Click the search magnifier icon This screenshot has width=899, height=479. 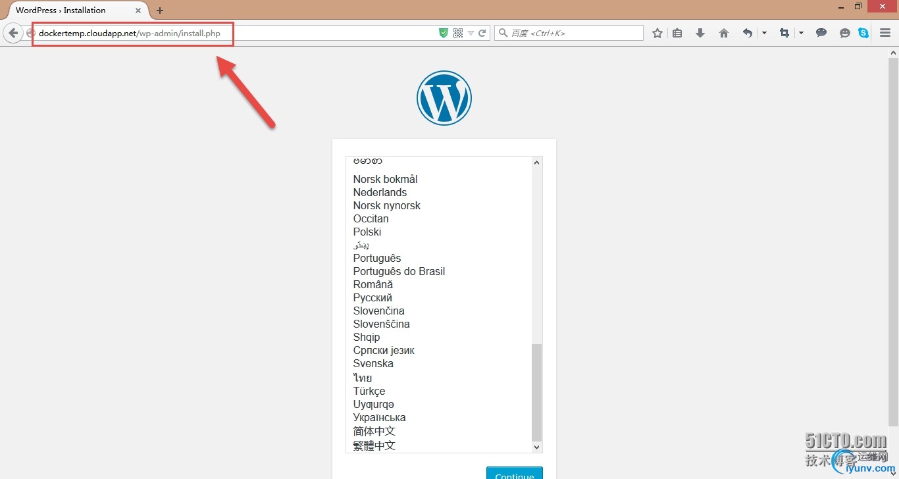tap(503, 33)
